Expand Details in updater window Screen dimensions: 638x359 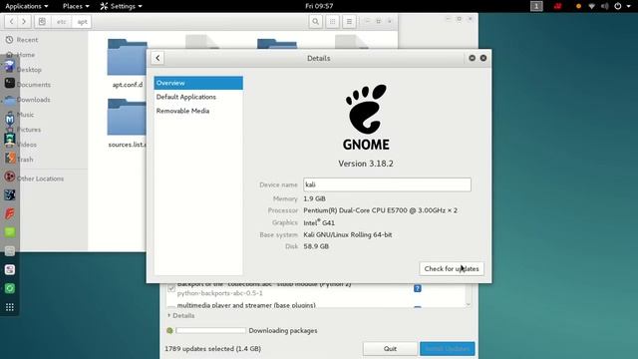(x=181, y=315)
